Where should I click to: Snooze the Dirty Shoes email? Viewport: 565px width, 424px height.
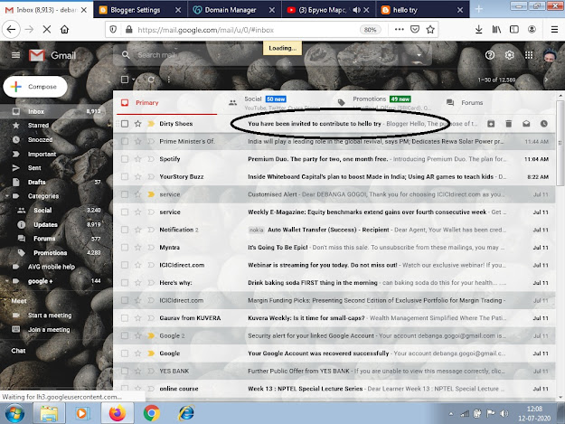[x=543, y=124]
